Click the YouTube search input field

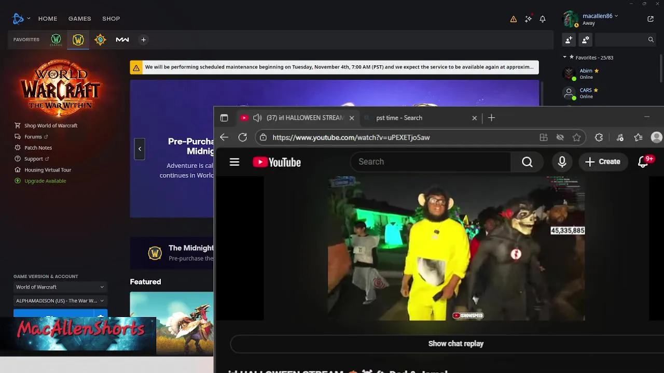click(x=431, y=162)
